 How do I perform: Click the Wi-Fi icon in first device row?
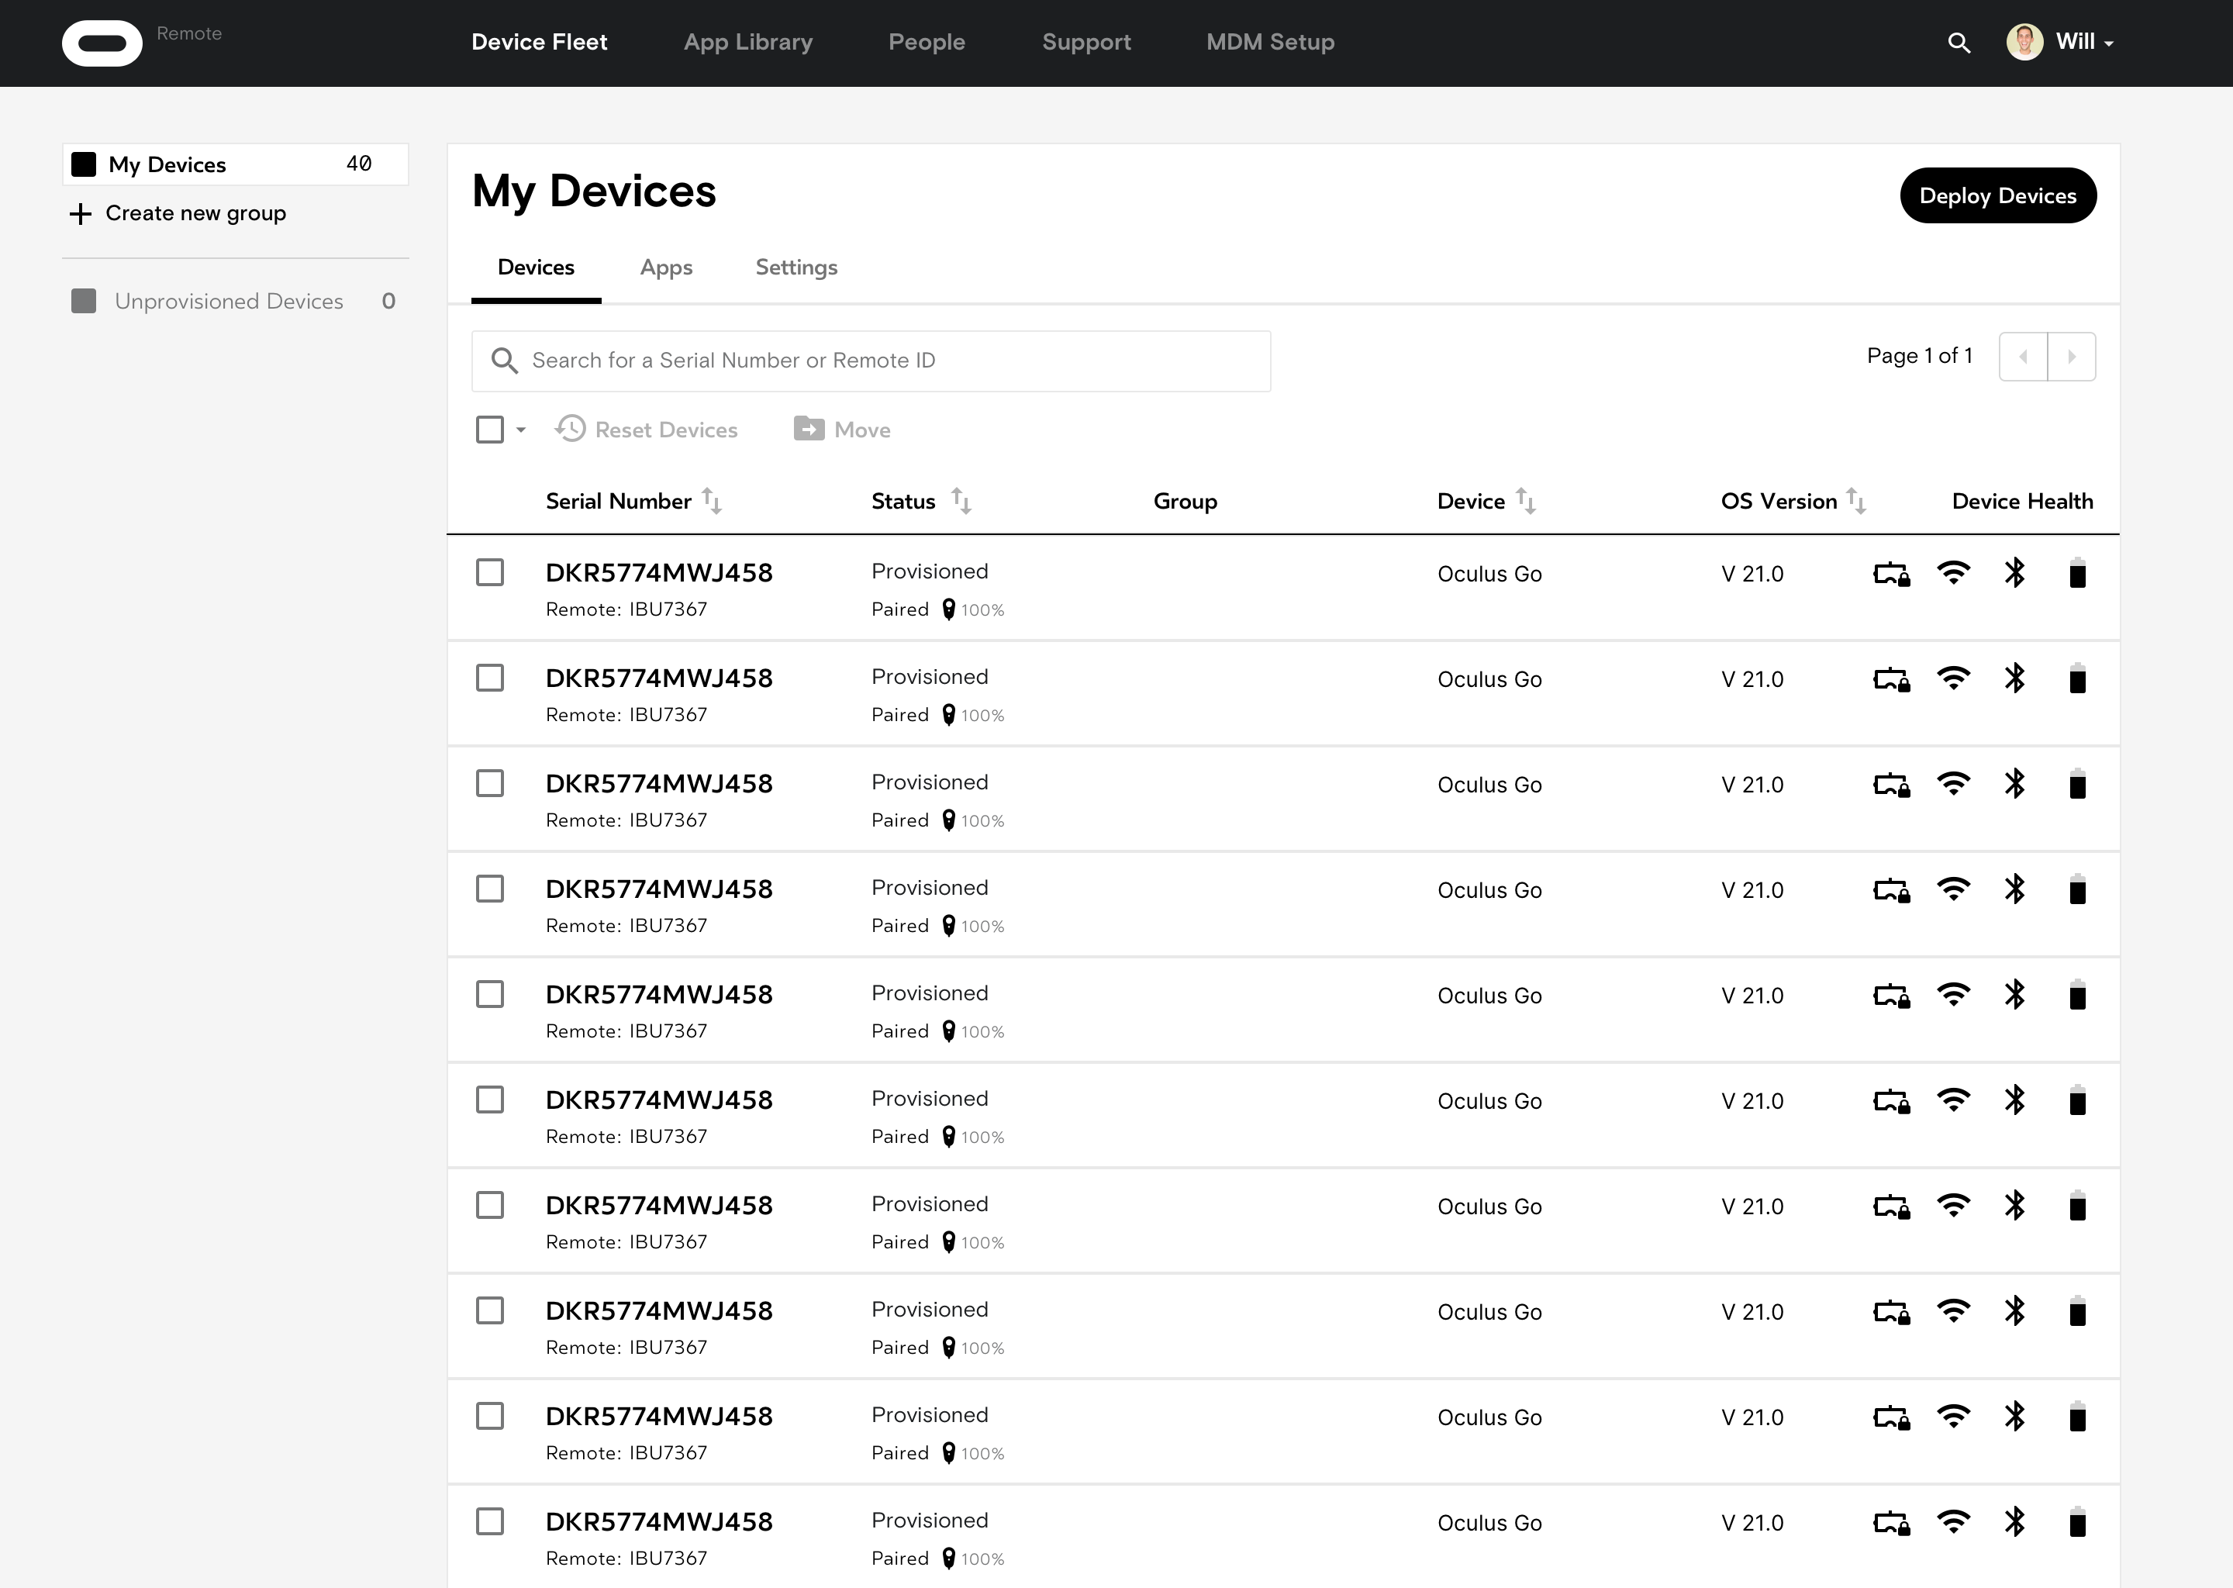tap(1953, 573)
